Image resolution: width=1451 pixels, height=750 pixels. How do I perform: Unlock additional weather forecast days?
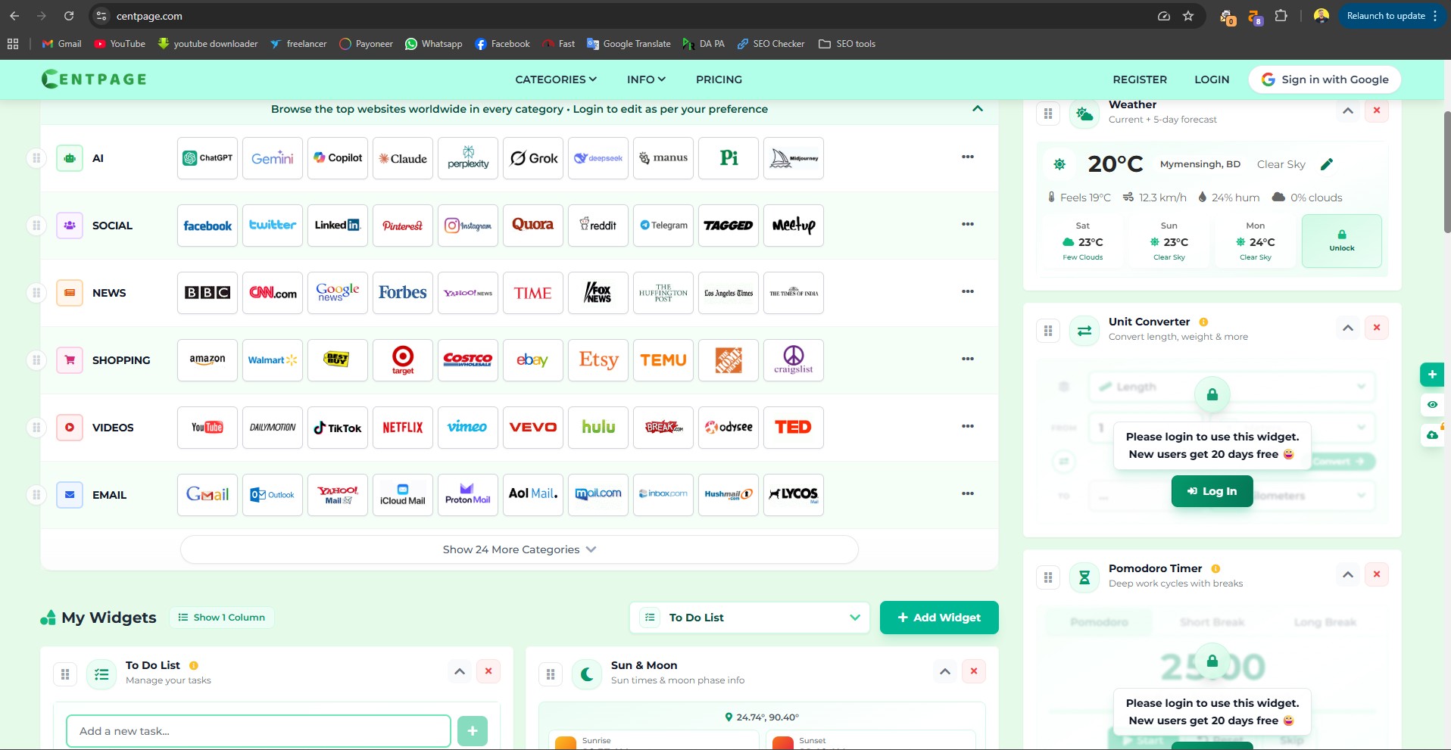tap(1342, 241)
